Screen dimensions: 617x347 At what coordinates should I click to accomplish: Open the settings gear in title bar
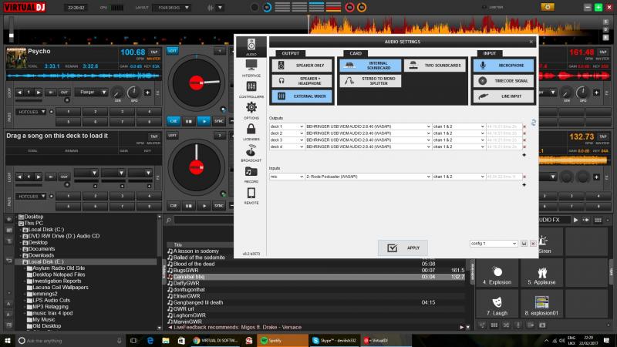coord(548,7)
